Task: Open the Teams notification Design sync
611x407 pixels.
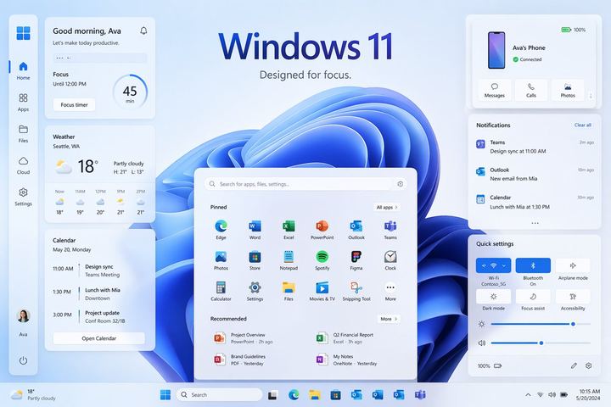Action: point(535,147)
